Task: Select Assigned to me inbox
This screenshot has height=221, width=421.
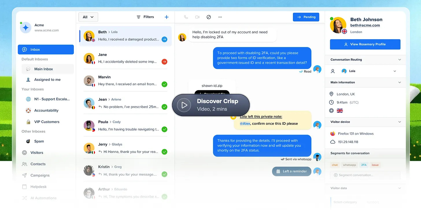Action: click(48, 79)
